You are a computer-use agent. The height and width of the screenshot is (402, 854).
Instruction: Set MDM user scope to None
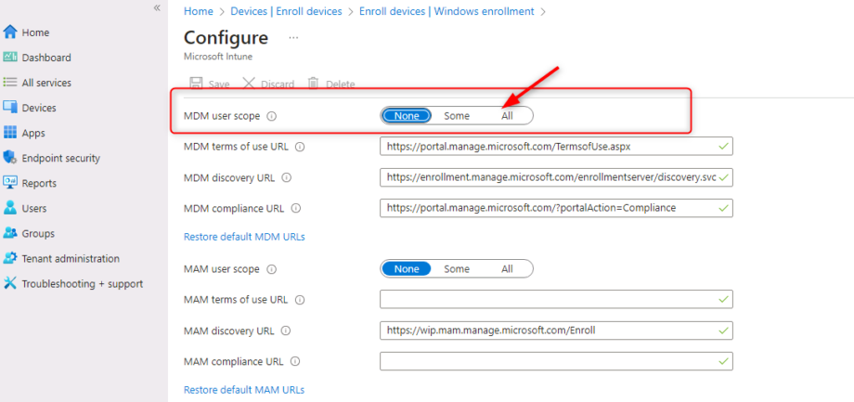click(407, 116)
